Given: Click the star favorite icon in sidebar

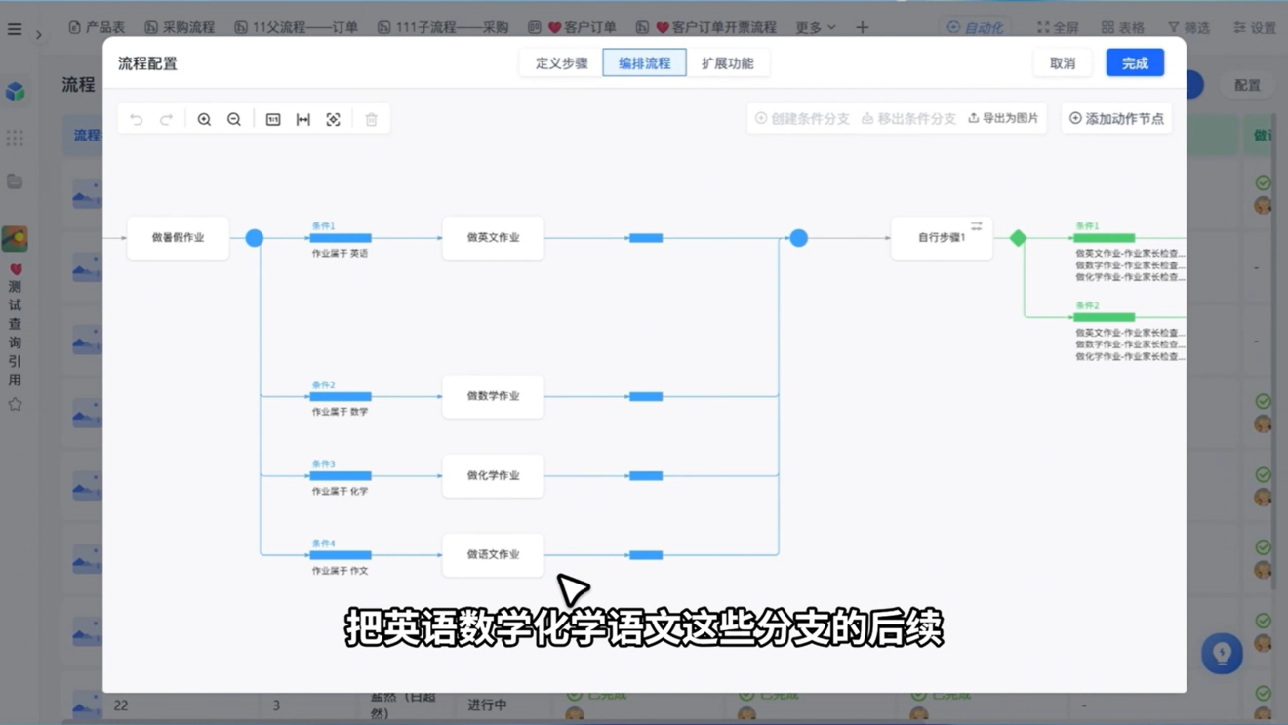Looking at the screenshot, I should (x=15, y=404).
